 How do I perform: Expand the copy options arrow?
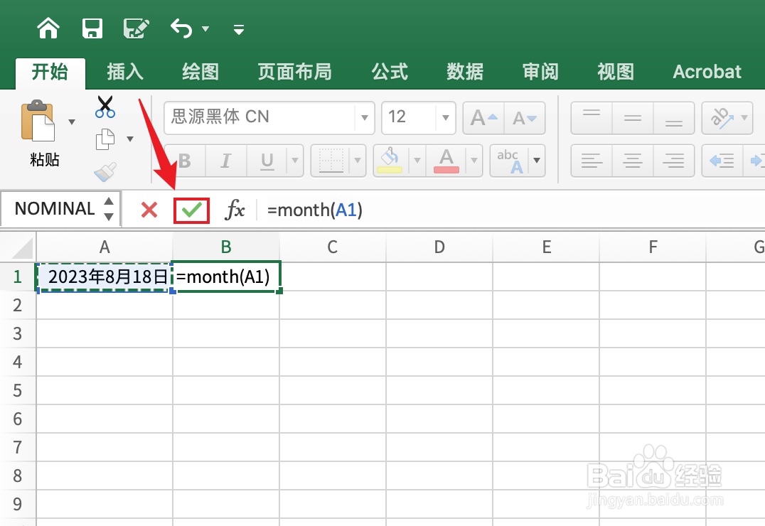tap(130, 139)
